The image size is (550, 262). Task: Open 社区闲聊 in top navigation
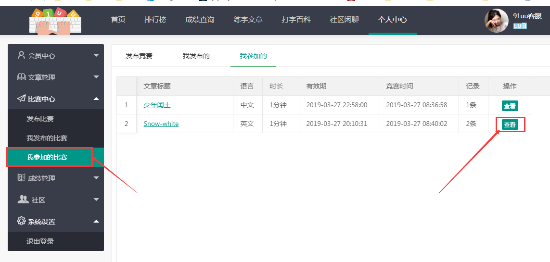(344, 20)
